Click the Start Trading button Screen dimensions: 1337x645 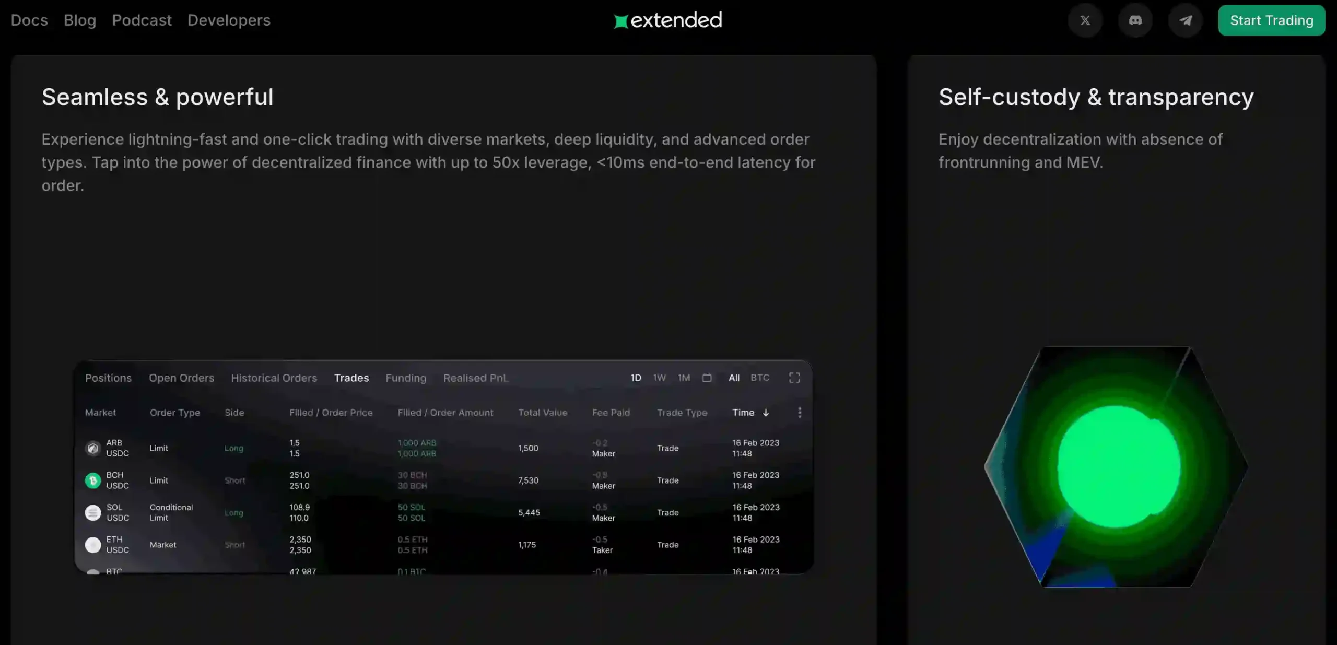(x=1271, y=20)
